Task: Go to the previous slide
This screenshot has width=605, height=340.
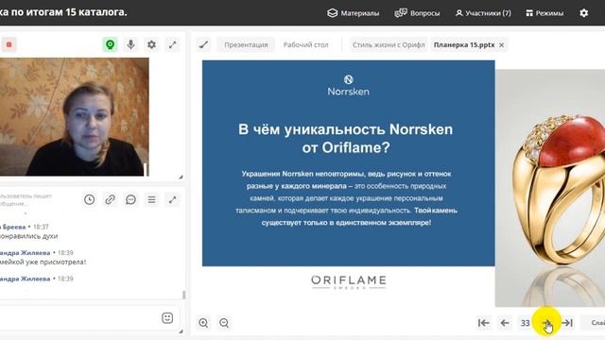Action: point(504,323)
